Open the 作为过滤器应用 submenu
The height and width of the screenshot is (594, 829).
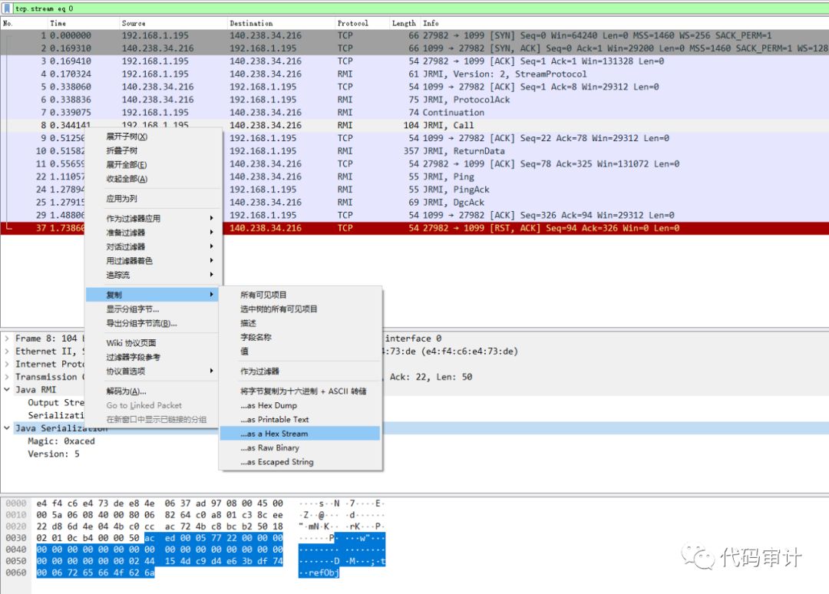coord(154,218)
